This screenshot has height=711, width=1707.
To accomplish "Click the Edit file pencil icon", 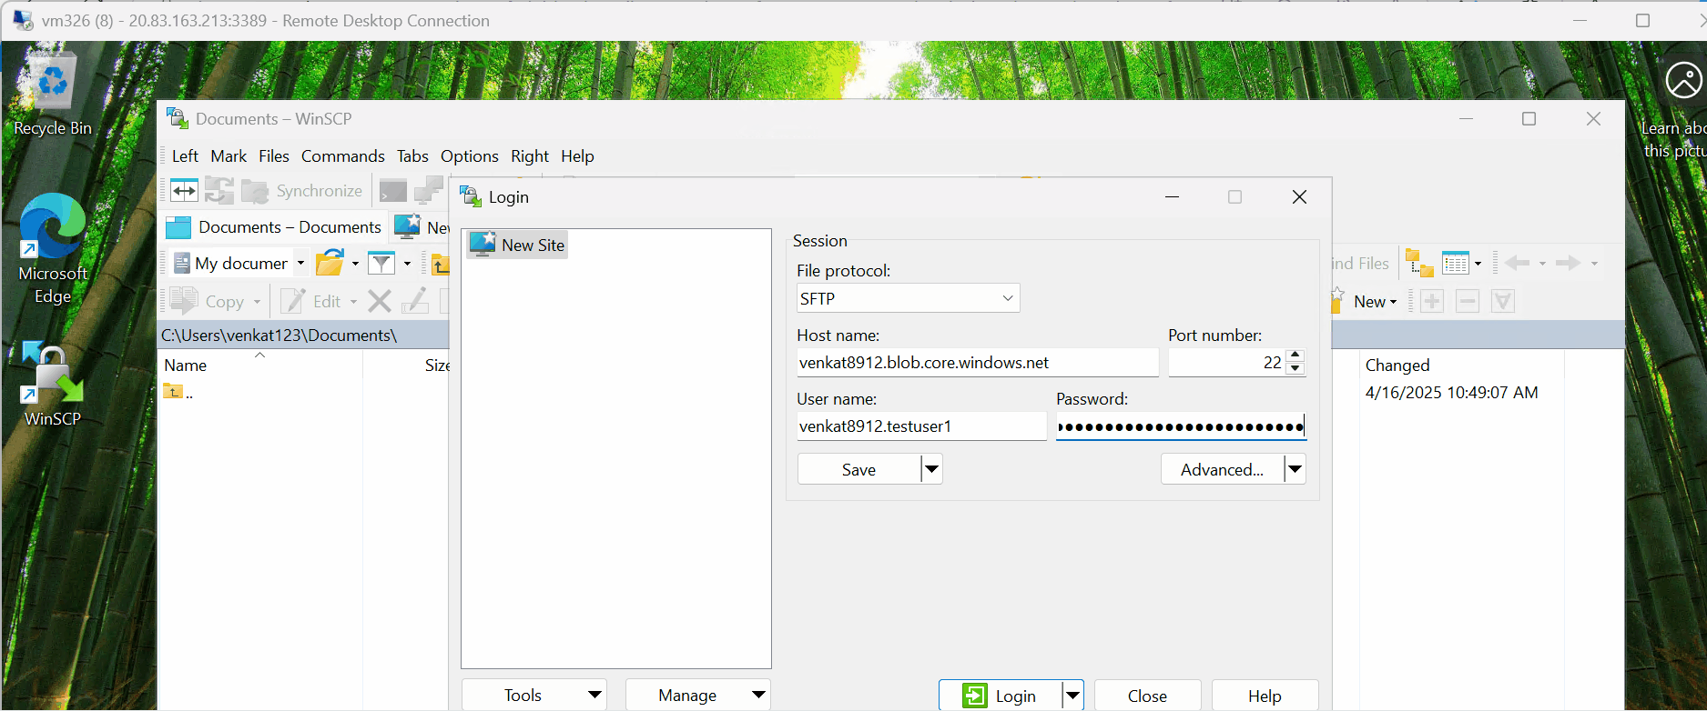I will pos(293,301).
